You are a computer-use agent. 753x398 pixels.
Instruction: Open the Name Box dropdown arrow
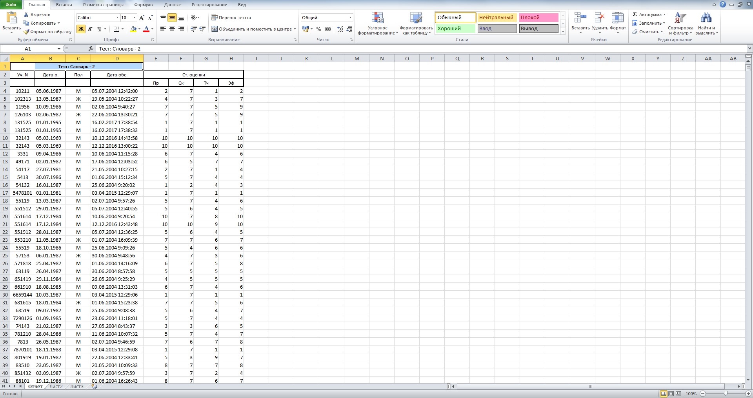(59, 49)
